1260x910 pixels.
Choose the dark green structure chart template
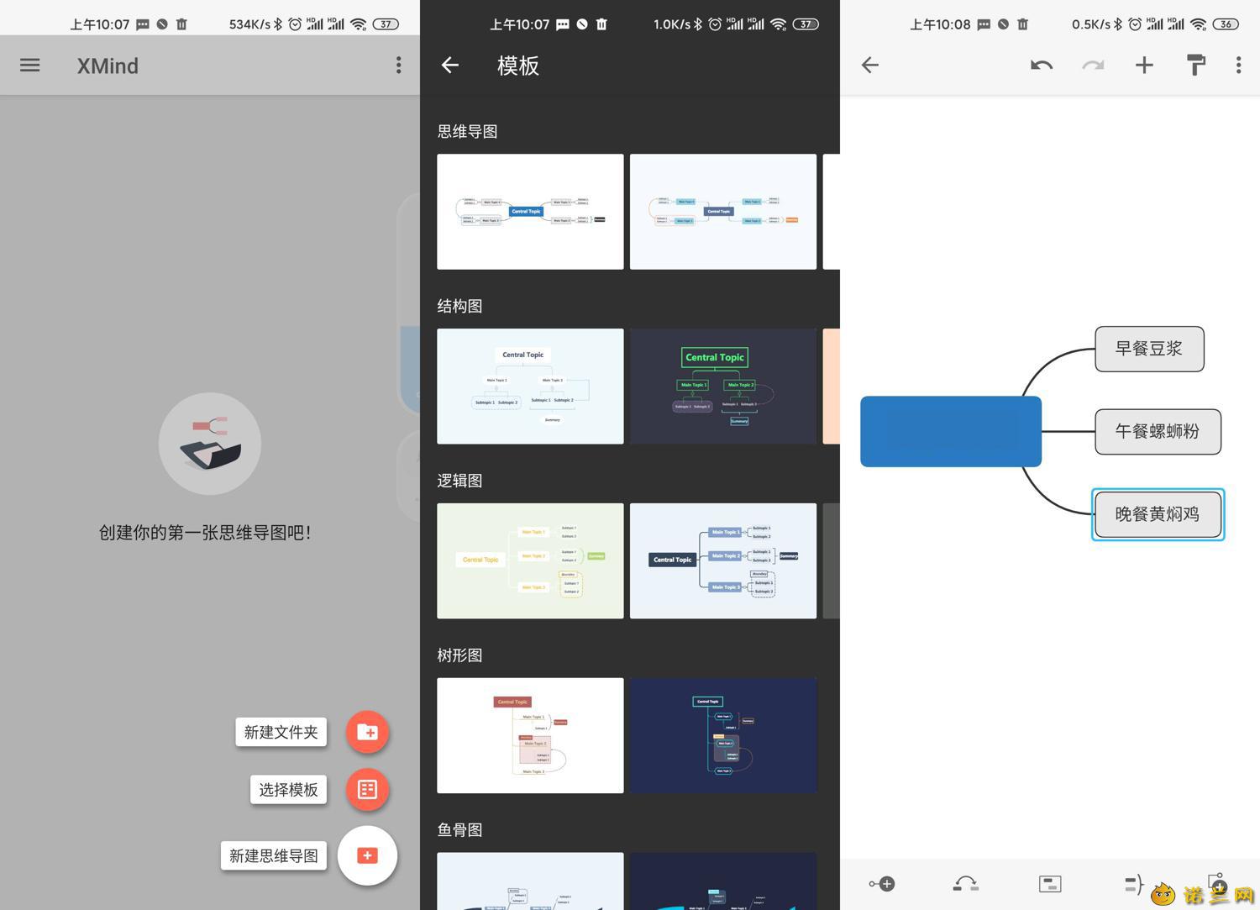pos(723,387)
